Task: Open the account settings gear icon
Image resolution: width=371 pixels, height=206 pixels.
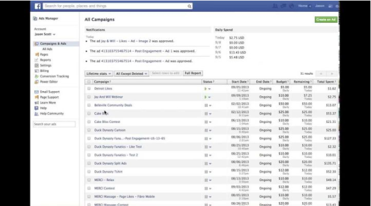Action: [x=337, y=6]
